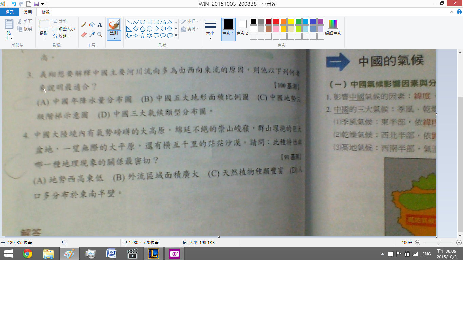
Task: Activate 色彩 2 background color box
Action: pos(242,27)
